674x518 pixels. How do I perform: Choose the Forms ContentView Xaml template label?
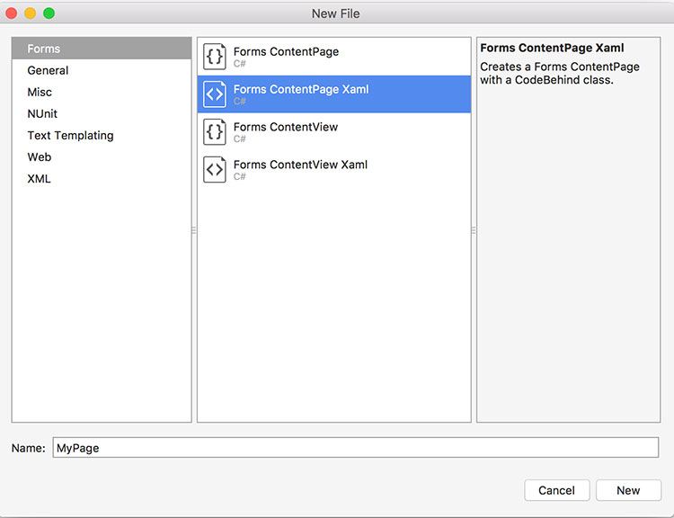tap(300, 165)
